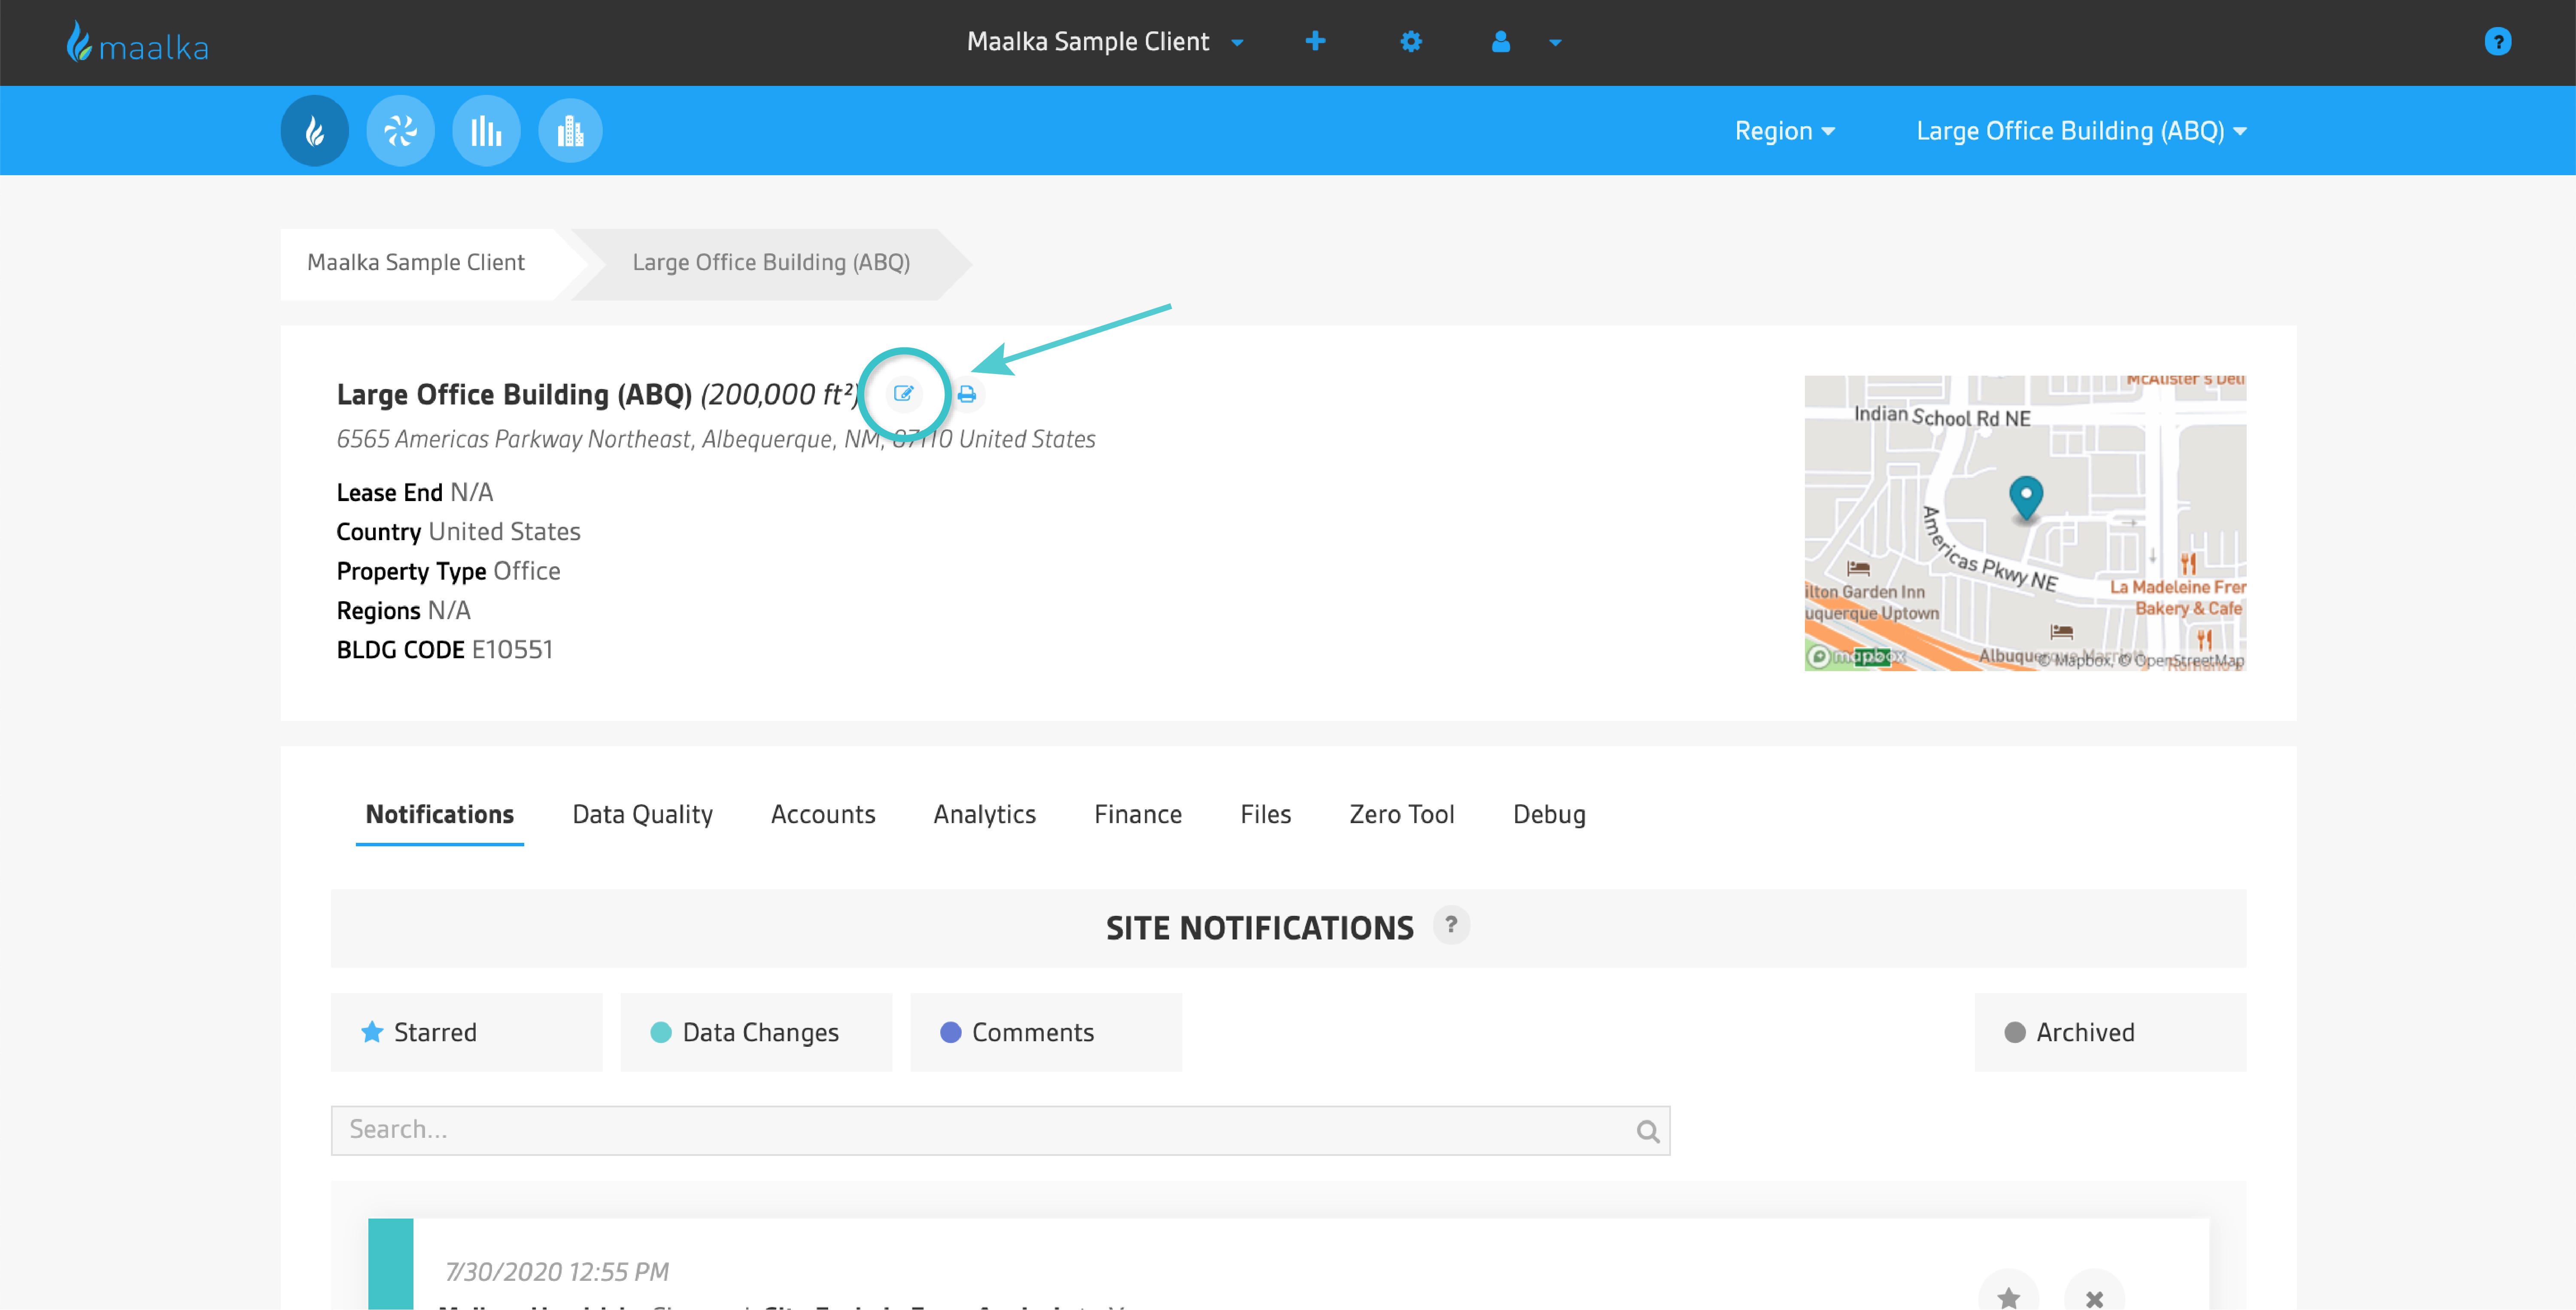Open the Files tab
2576x1310 pixels.
tap(1266, 815)
